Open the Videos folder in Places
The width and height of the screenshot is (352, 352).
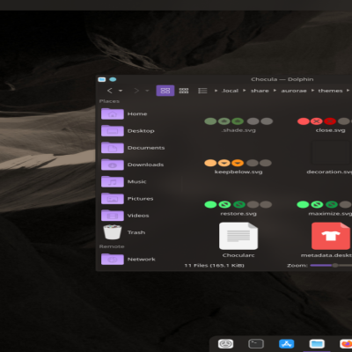pyautogui.click(x=138, y=216)
